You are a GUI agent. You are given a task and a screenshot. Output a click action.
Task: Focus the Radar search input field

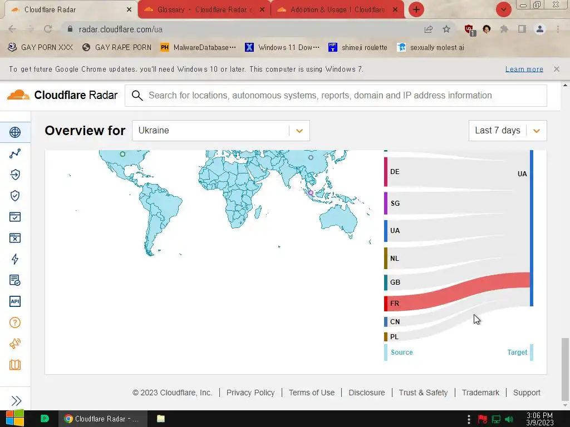click(x=336, y=96)
